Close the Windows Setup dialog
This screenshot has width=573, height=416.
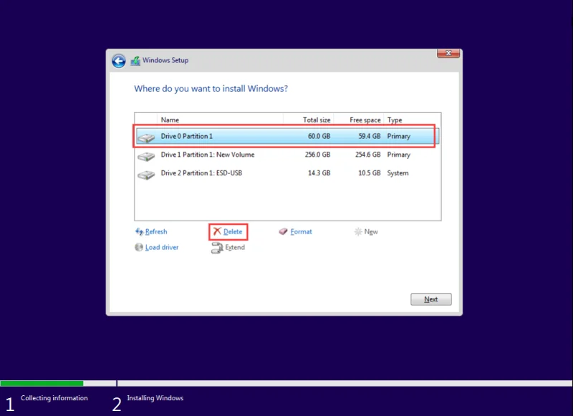(x=448, y=53)
